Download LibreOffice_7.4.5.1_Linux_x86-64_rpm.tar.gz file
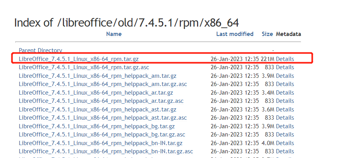This screenshot has height=158, width=356. 79,59
